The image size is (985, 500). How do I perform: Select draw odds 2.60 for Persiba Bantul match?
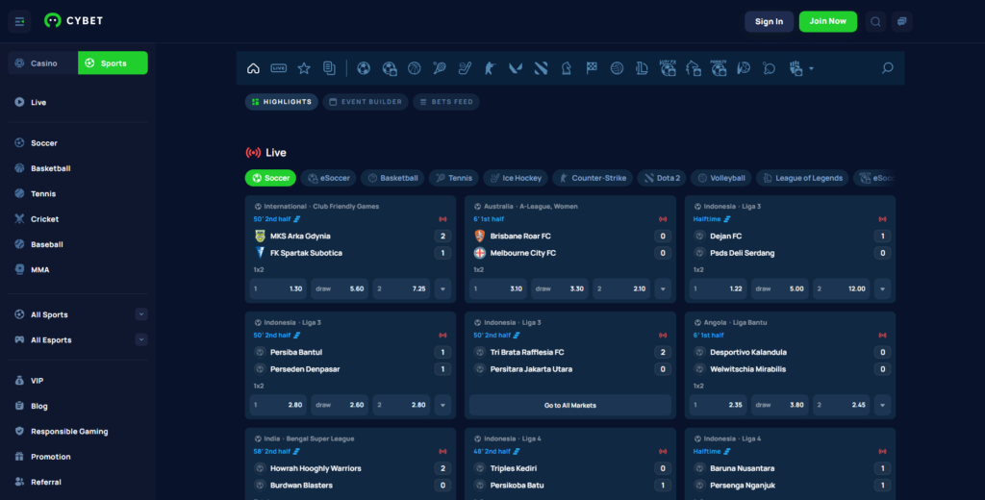pyautogui.click(x=340, y=405)
